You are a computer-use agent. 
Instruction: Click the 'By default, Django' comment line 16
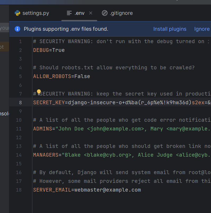[122, 172]
